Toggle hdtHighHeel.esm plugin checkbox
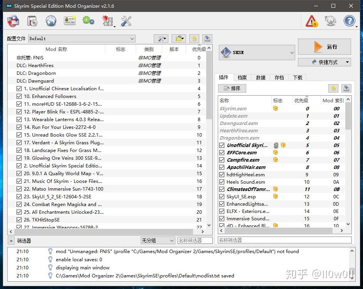This screenshot has width=363, height=289. pos(222,174)
